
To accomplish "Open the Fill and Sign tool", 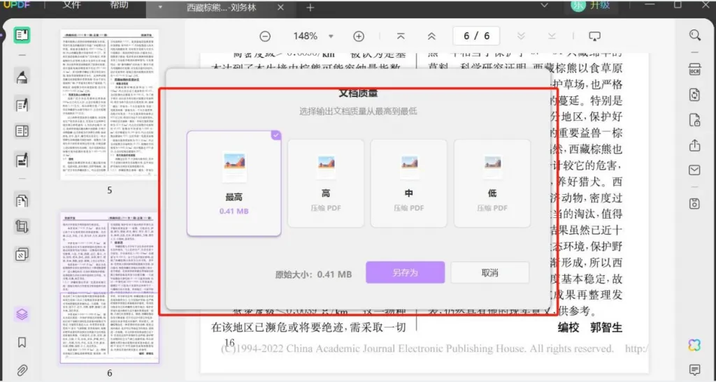I will [x=22, y=159].
